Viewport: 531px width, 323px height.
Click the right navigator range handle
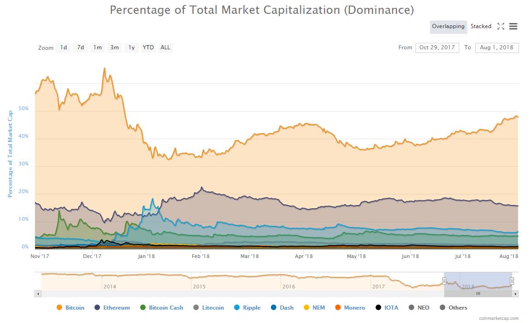coord(511,281)
